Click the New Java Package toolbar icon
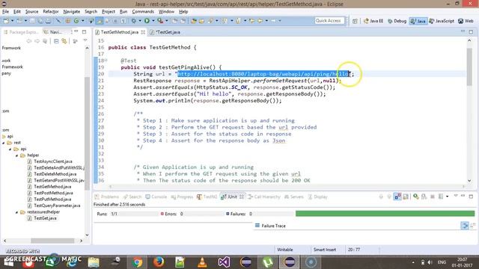This screenshot has height=269, width=479. tap(68, 21)
